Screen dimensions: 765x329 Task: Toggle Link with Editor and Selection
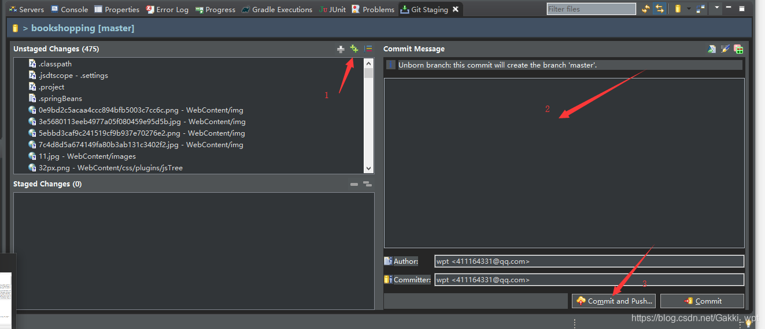660,9
